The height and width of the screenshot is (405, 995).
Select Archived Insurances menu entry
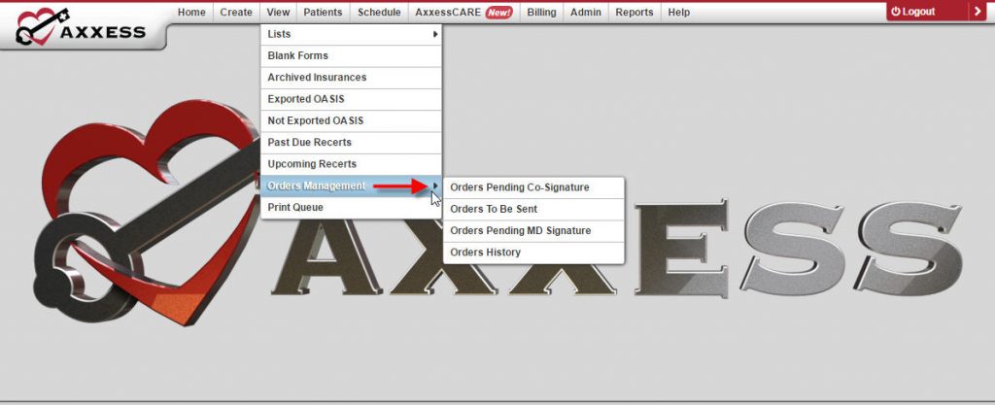(x=351, y=78)
